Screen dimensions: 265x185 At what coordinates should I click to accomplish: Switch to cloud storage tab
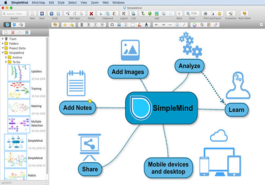tap(21, 25)
